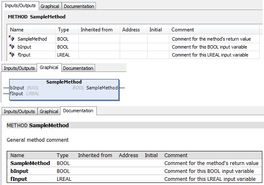Click the METHOD SampleMethod heading in Documentation view
264x185 pixels.
(38, 126)
